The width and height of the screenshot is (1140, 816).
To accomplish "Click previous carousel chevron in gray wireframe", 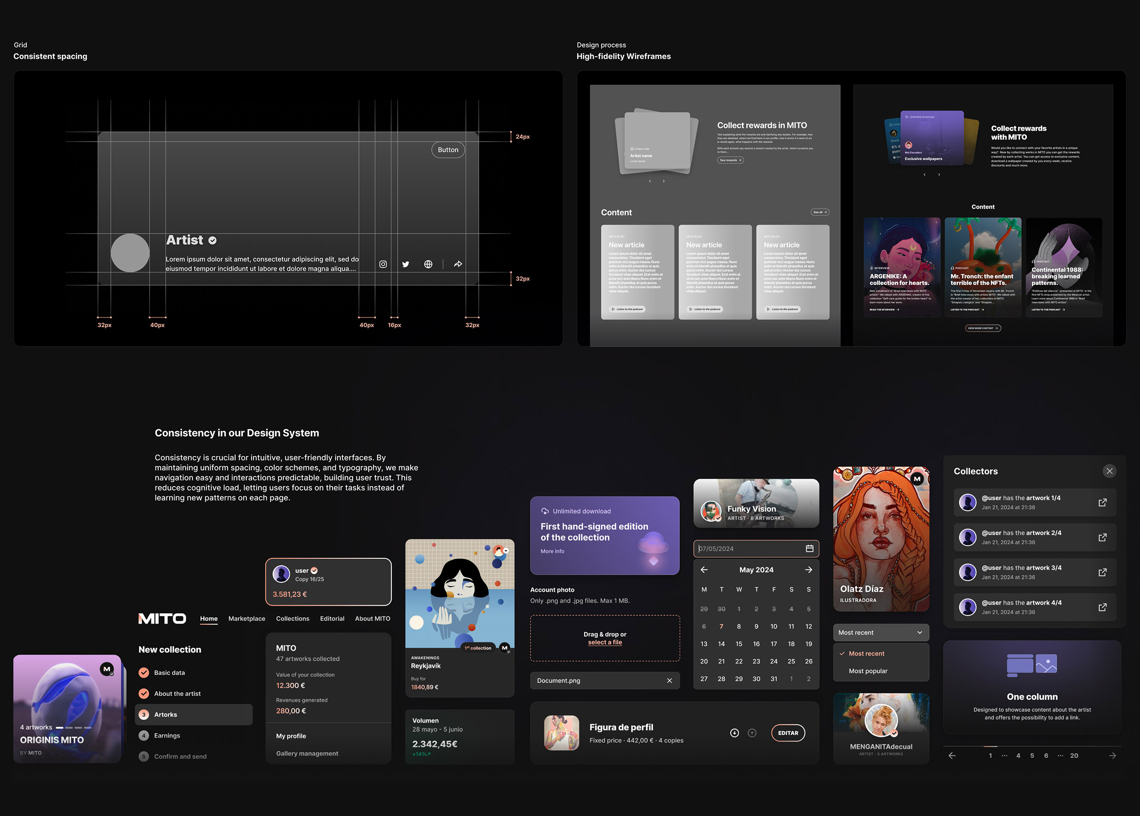I will pos(649,181).
